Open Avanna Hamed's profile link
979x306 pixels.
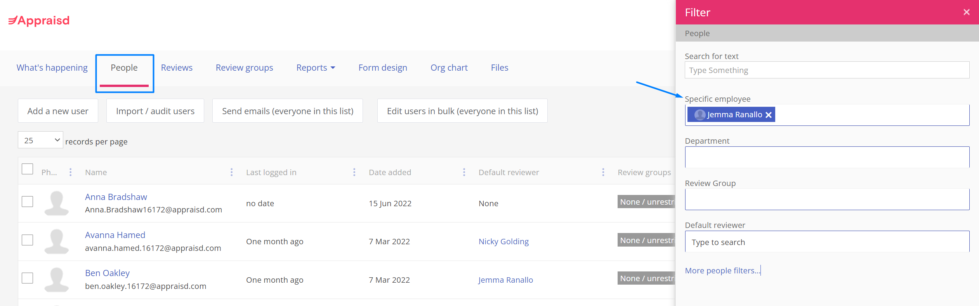point(115,235)
